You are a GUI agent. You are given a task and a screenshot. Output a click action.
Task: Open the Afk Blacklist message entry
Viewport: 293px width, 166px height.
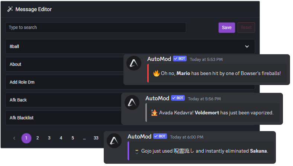coord(63,118)
